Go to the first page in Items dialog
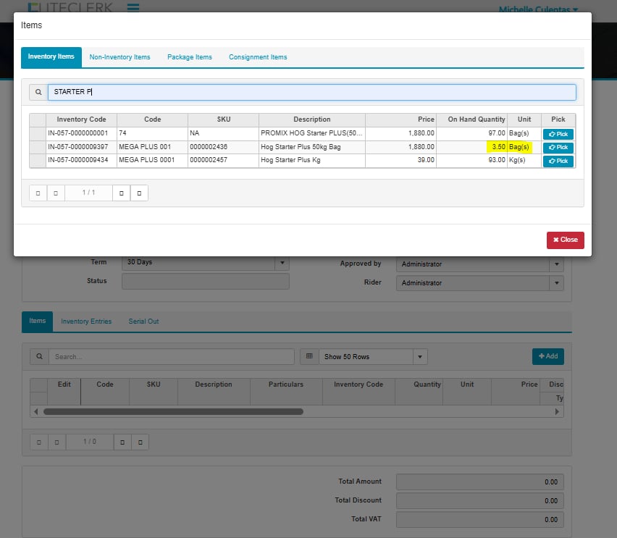 pos(38,193)
